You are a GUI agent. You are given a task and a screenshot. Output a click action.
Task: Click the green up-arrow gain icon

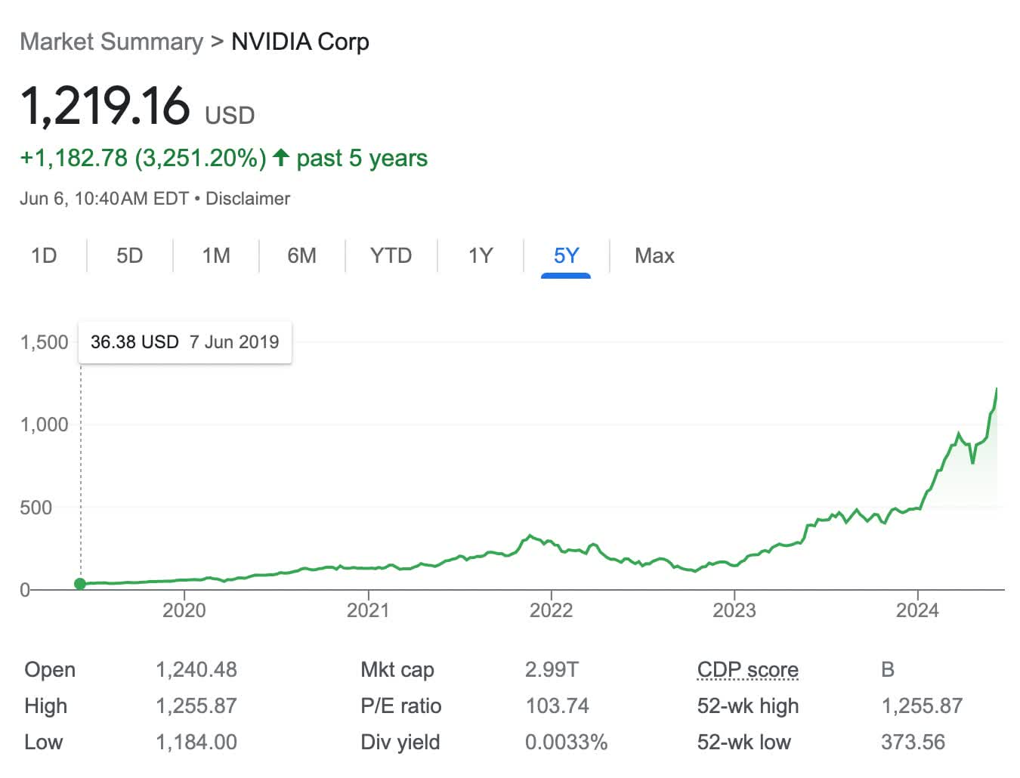(281, 157)
